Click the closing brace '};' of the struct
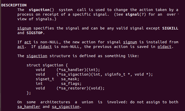The height and width of the screenshot is (111, 185). click(x=29, y=93)
